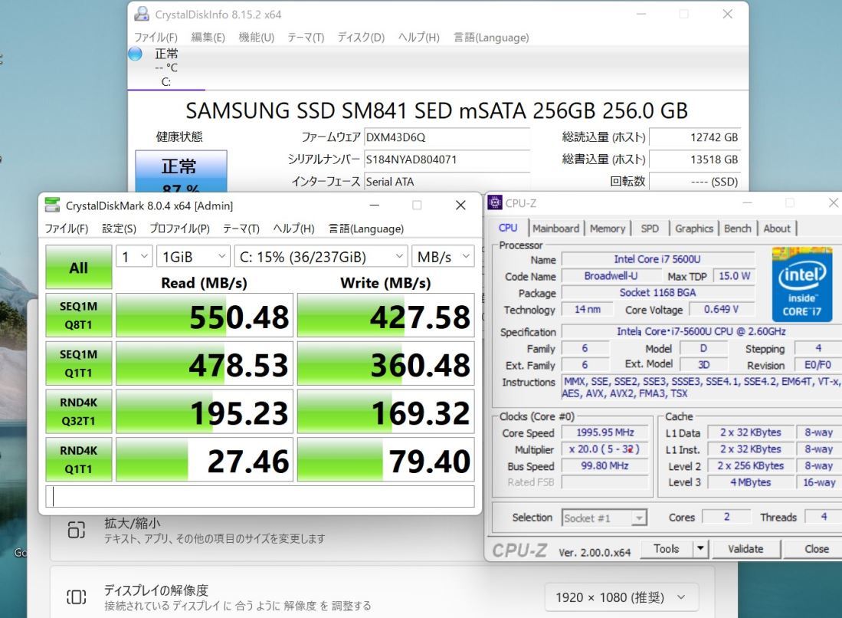The image size is (842, 618).
Task: Open the Tools dropdown arrow in CPU-Z
Action: point(700,549)
